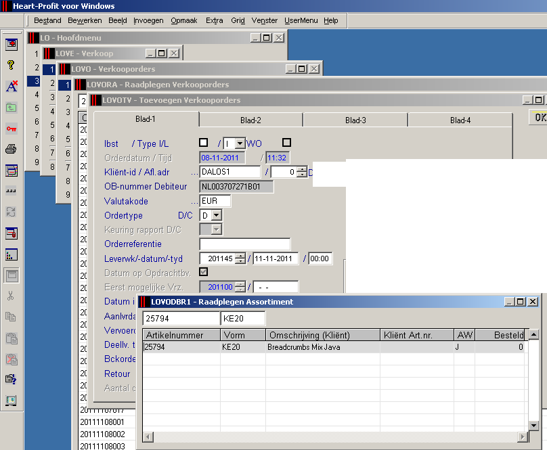Click the OK button in LOVOTV window

coord(539,117)
